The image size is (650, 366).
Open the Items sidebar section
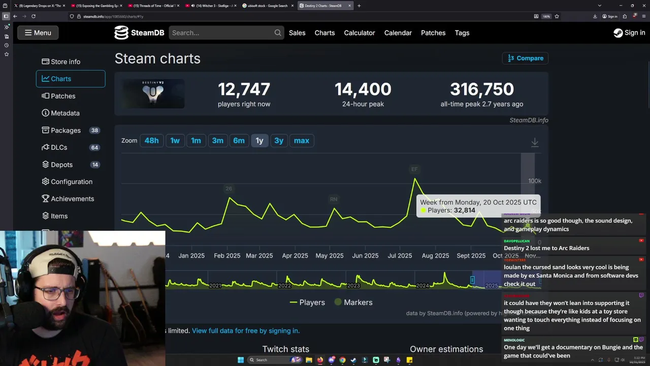(x=55, y=216)
